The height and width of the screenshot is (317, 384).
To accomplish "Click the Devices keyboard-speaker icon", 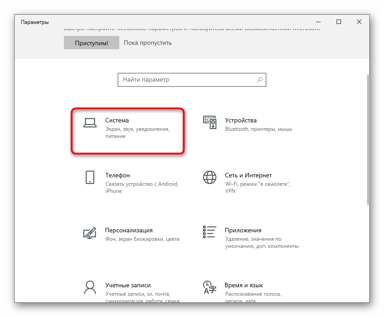I will pos(209,122).
